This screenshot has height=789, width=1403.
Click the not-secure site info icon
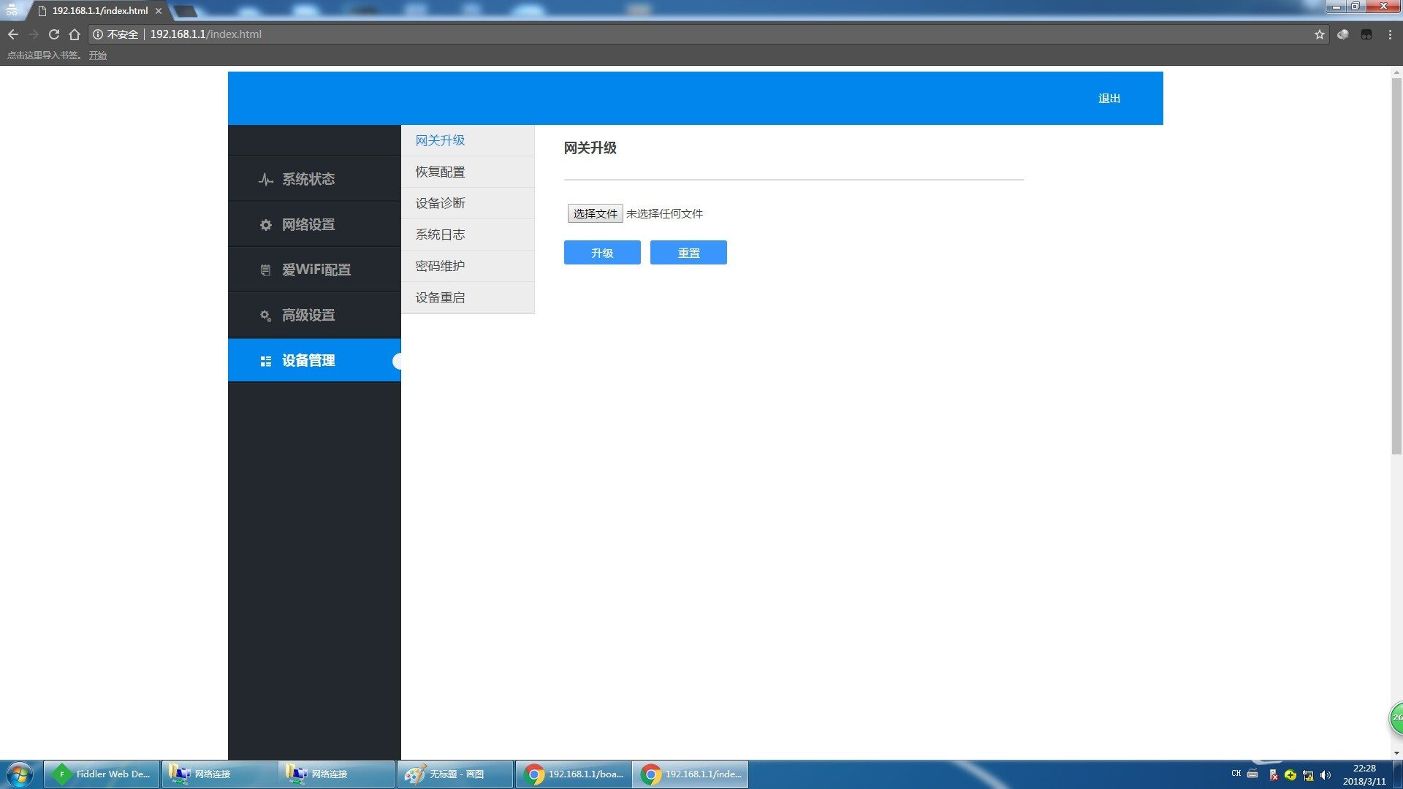98,34
